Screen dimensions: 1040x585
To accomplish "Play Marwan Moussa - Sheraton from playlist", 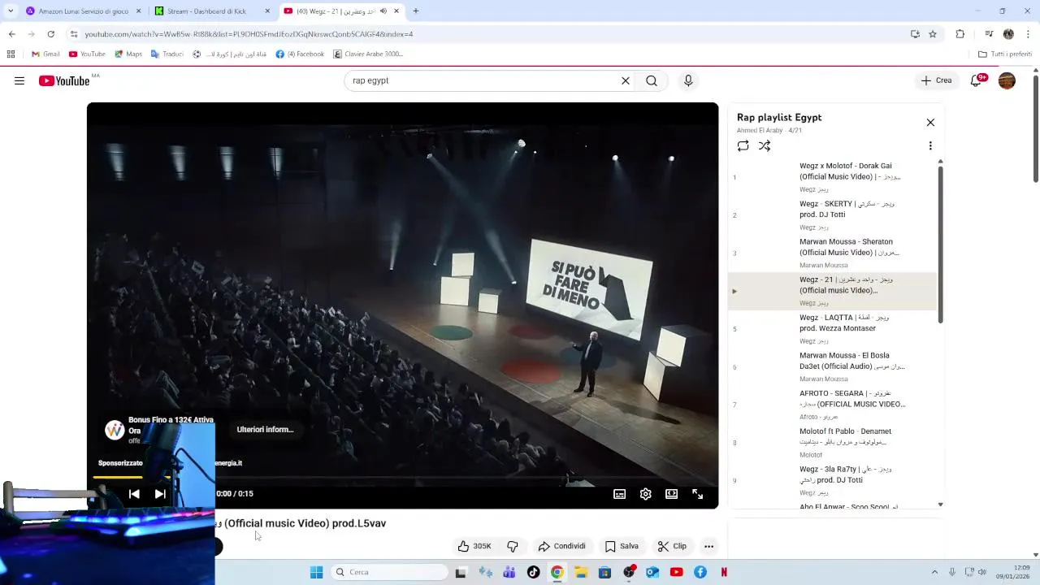I will [x=834, y=253].
